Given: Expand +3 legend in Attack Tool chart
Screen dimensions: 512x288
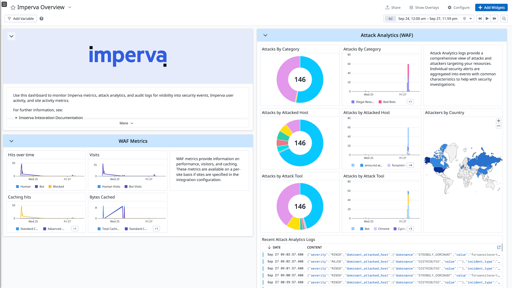Looking at the screenshot, I should click(x=410, y=229).
